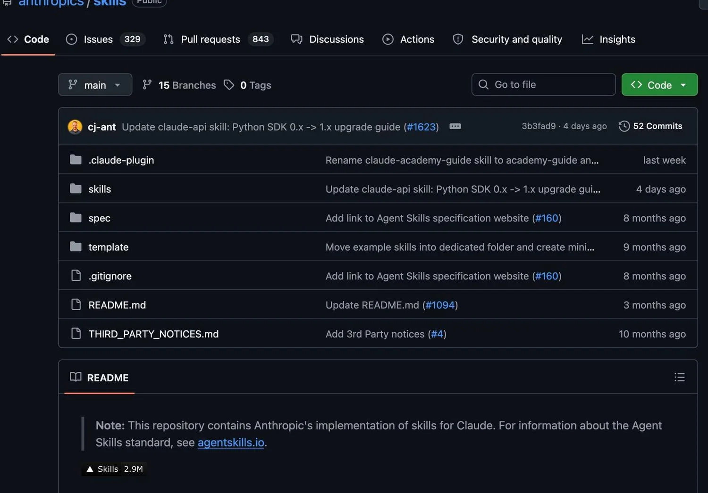Click the file icon for README.md
The image size is (708, 493).
point(76,304)
